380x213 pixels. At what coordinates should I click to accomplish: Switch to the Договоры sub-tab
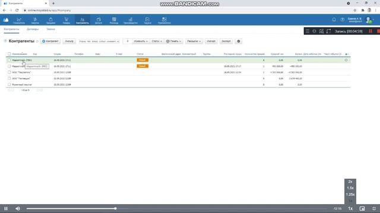coord(33,29)
